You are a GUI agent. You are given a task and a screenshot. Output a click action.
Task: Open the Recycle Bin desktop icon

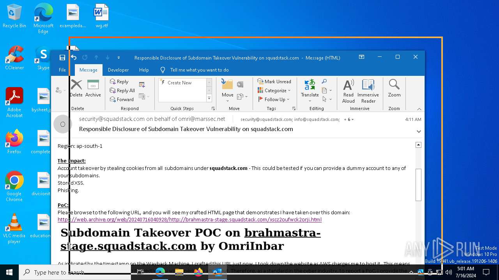point(14,16)
